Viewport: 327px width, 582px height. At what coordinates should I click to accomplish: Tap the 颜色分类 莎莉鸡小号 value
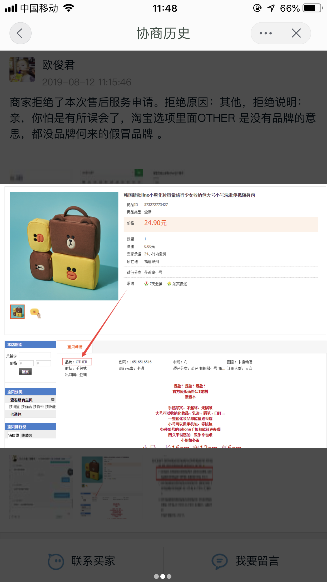[x=153, y=272]
